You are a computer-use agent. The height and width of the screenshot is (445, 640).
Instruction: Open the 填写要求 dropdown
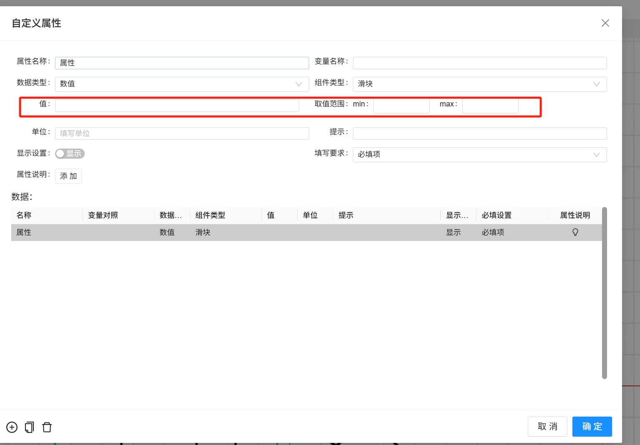(480, 154)
